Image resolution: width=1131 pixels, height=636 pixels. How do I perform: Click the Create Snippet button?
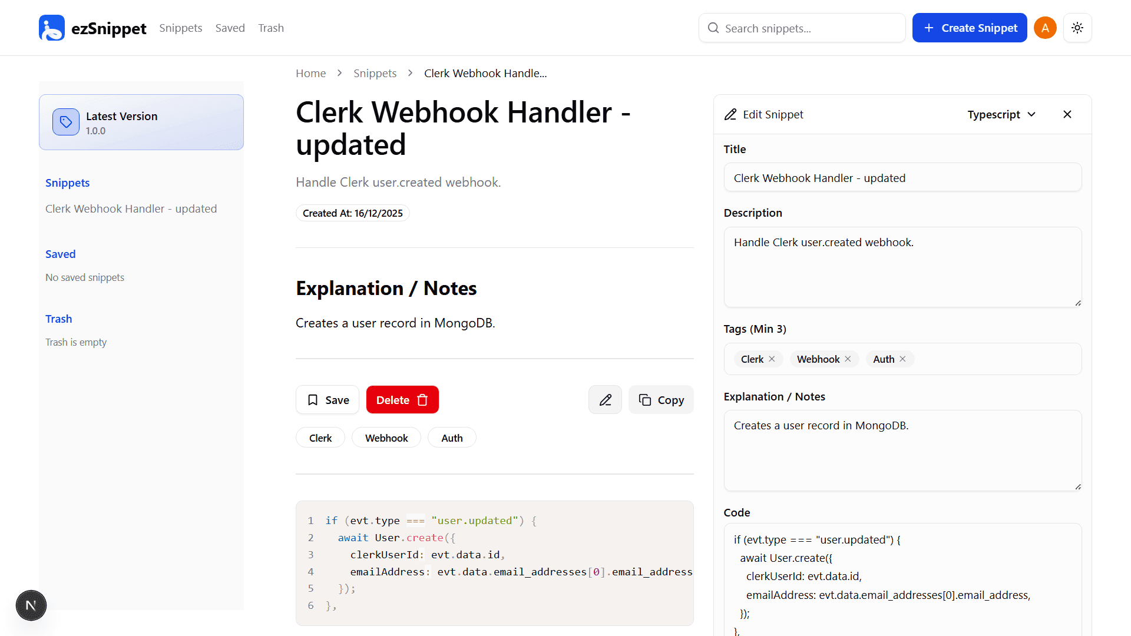click(x=969, y=28)
